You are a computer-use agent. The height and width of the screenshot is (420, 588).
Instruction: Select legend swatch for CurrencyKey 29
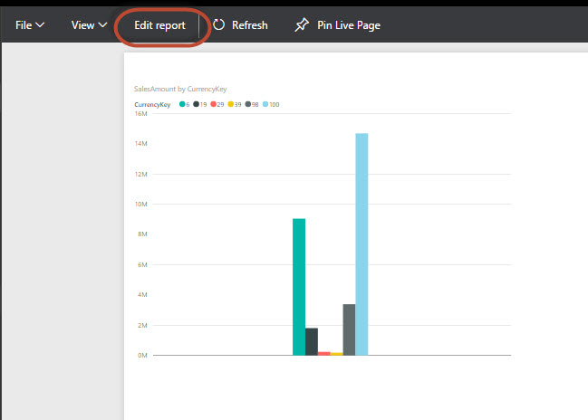point(213,105)
